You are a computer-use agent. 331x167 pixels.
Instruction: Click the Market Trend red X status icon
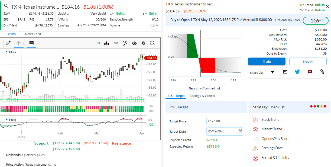pos(255,129)
